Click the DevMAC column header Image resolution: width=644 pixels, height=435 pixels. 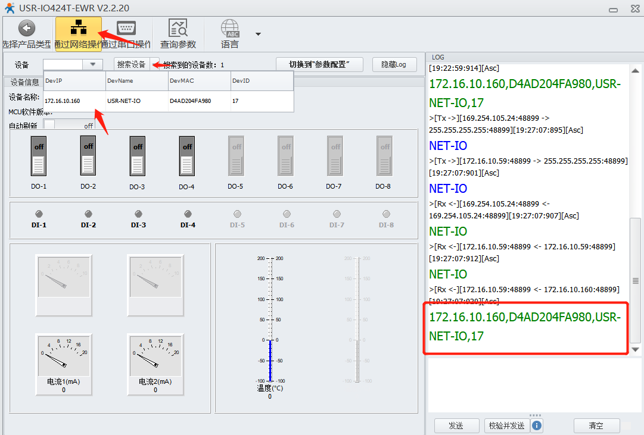[199, 80]
